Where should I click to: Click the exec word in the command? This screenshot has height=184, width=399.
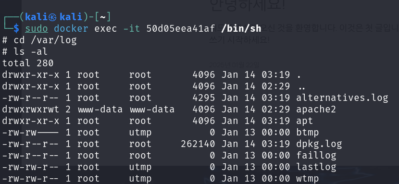(x=106, y=29)
